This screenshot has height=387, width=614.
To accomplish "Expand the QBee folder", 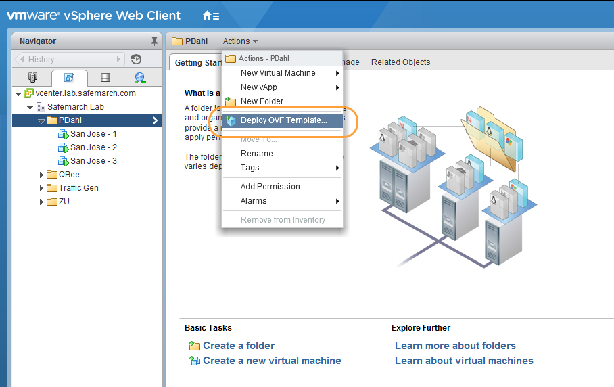I will (x=41, y=175).
